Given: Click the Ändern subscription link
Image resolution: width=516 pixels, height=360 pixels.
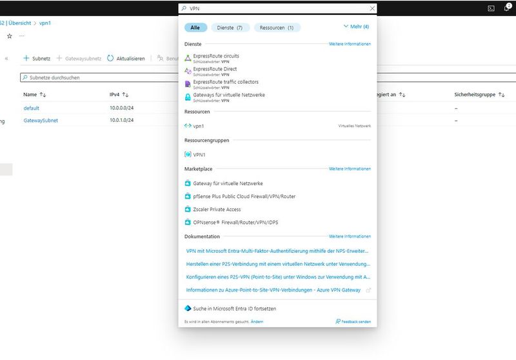Looking at the screenshot, I should click(x=257, y=321).
